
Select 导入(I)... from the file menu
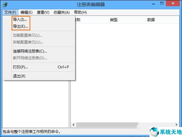coord(43,20)
